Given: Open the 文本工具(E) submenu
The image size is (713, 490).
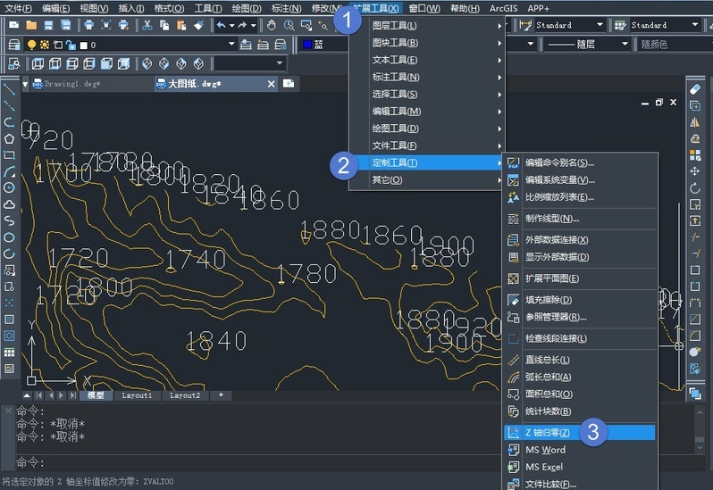Looking at the screenshot, I should click(x=426, y=60).
